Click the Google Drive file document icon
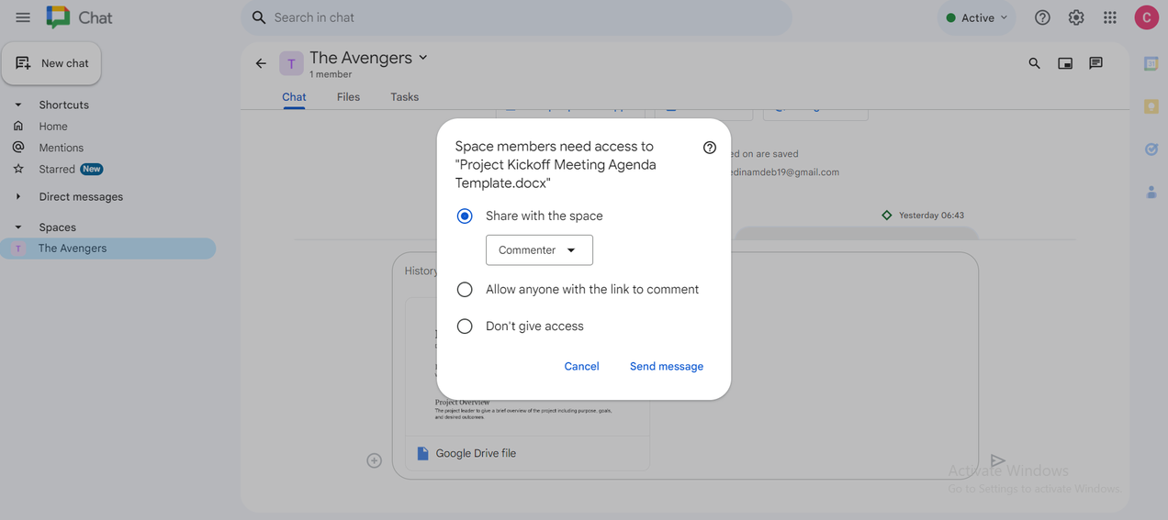The image size is (1168, 520). click(x=422, y=453)
